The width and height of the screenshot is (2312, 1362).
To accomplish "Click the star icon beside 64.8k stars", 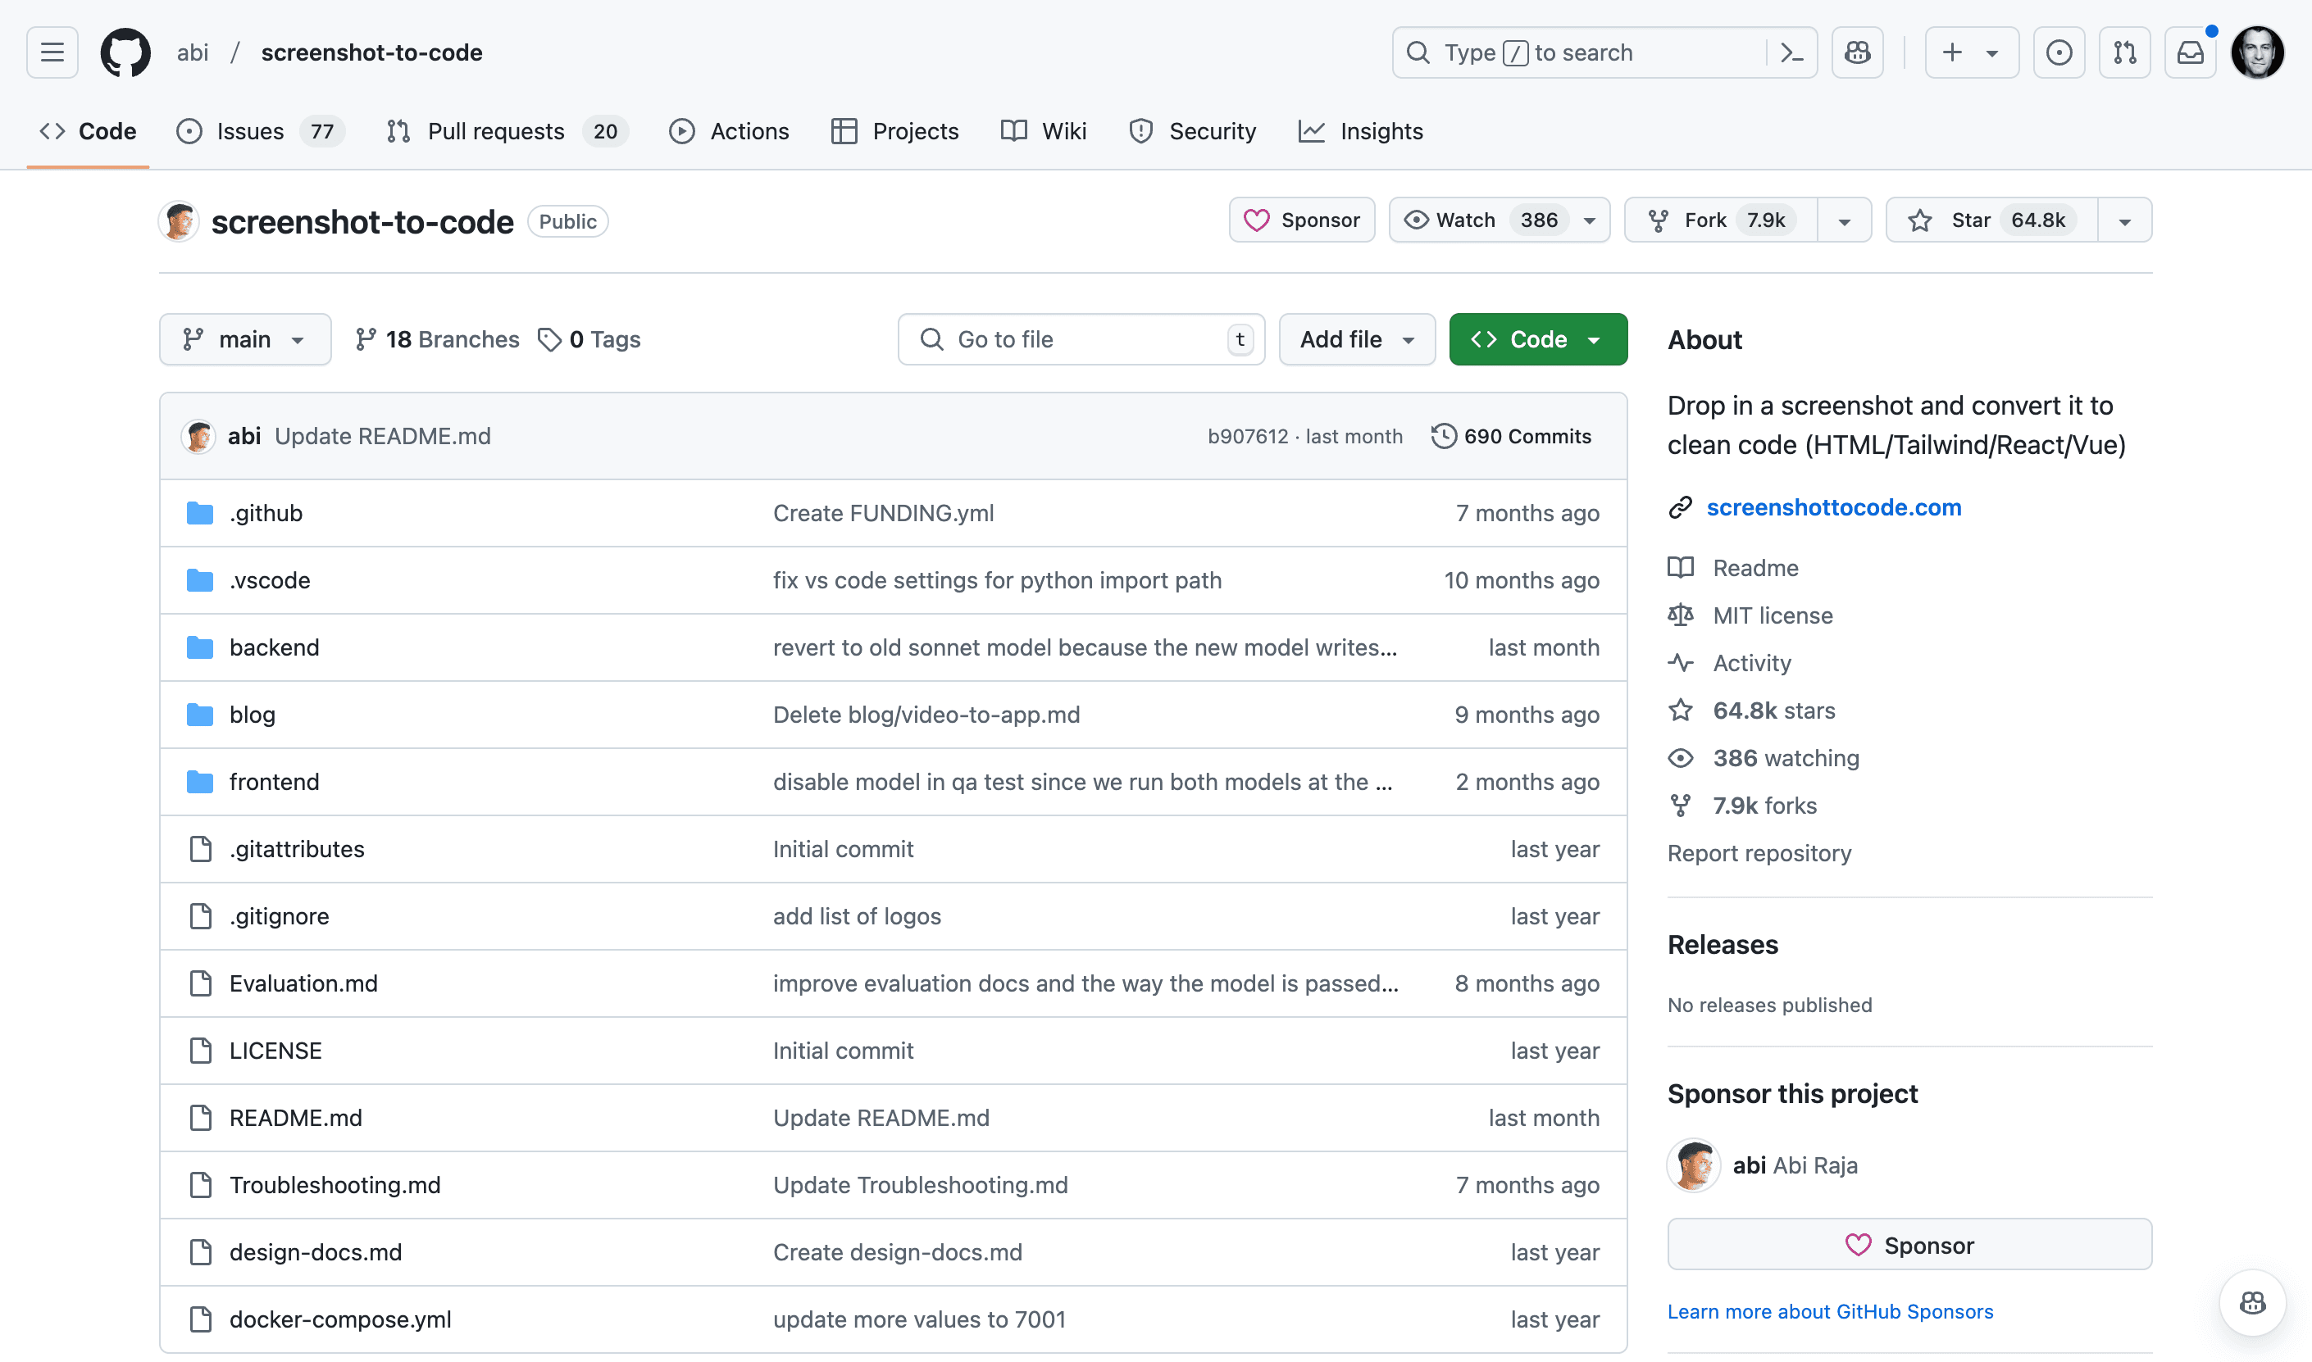I will [1680, 711].
